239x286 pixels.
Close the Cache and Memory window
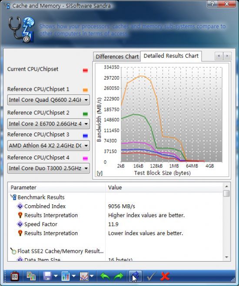click(227, 4)
